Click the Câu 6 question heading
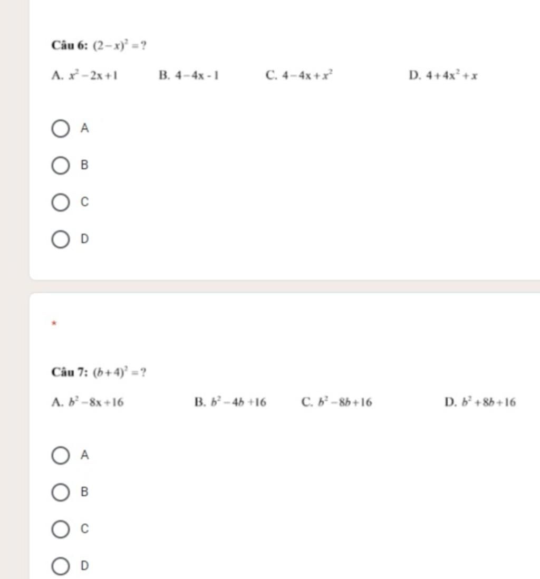540x579 pixels. 70,45
